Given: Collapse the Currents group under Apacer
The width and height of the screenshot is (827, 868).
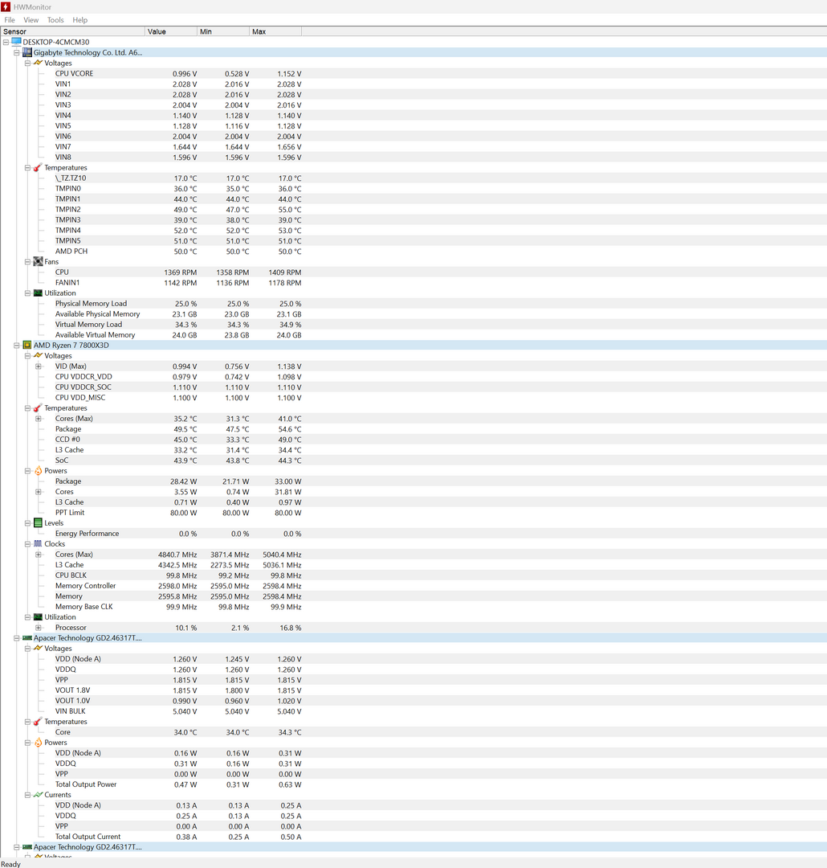Looking at the screenshot, I should [x=27, y=795].
